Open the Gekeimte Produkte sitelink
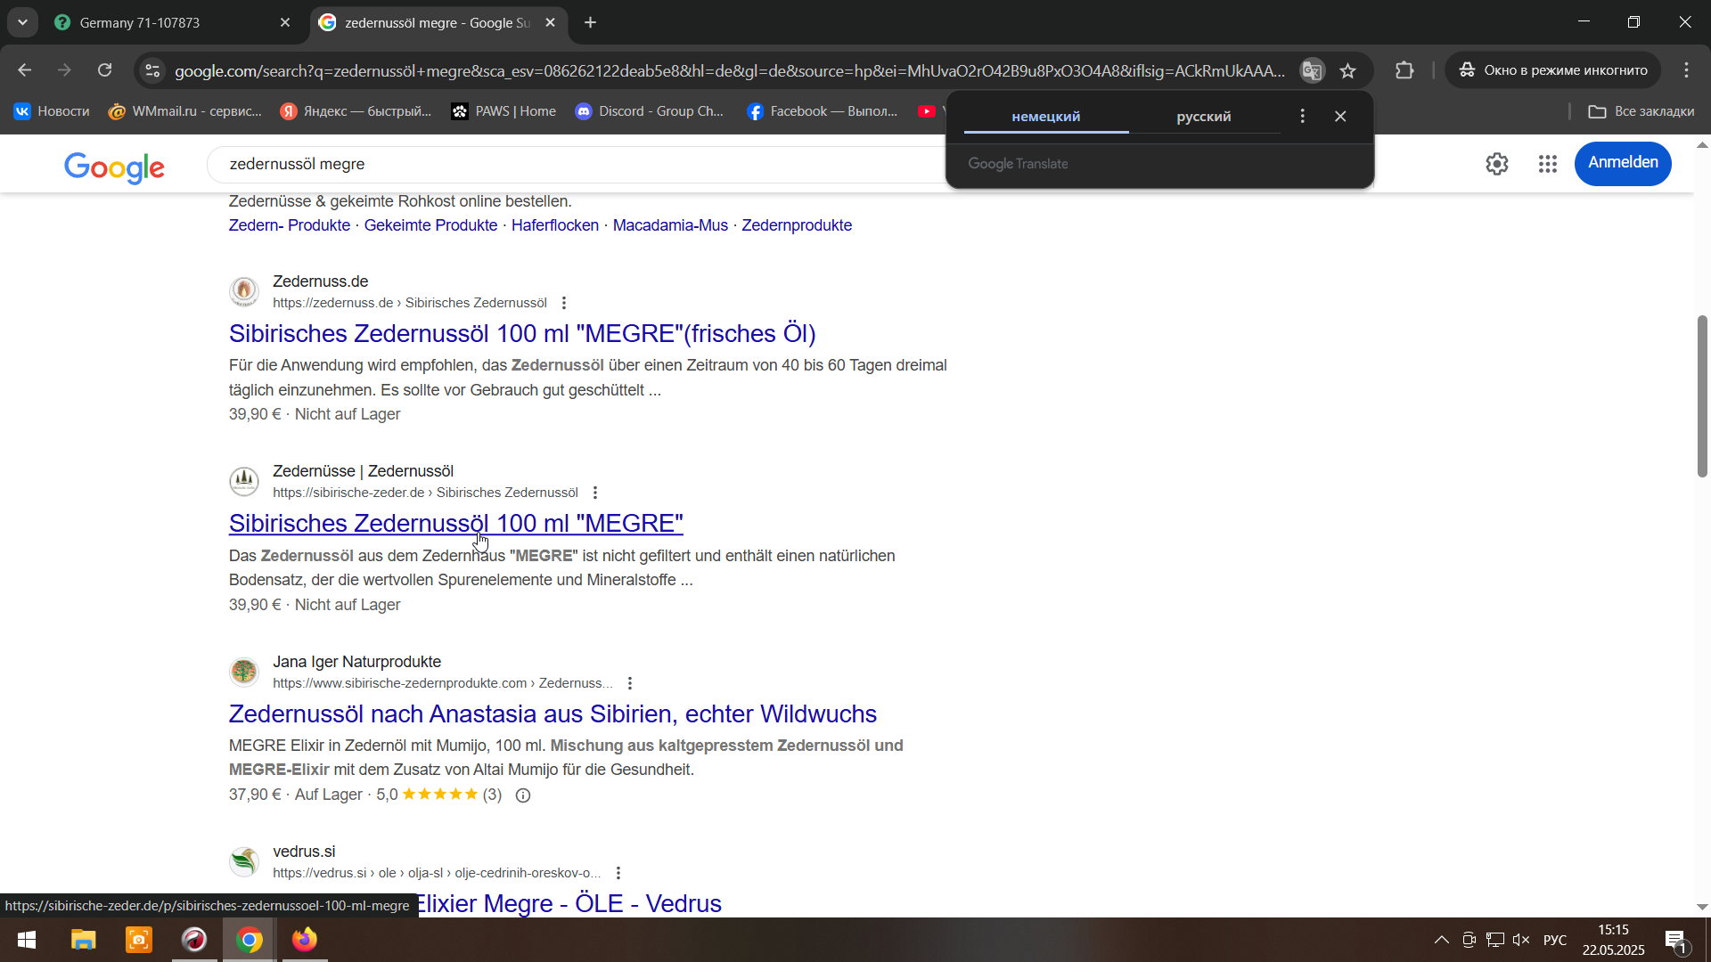The height and width of the screenshot is (962, 1711). click(x=430, y=225)
